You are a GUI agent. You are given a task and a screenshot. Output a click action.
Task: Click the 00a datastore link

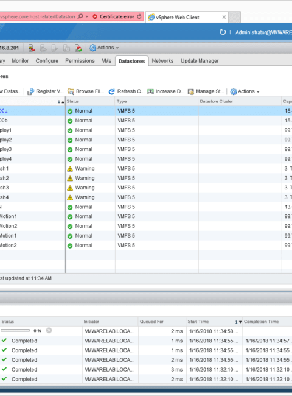pos(4,111)
